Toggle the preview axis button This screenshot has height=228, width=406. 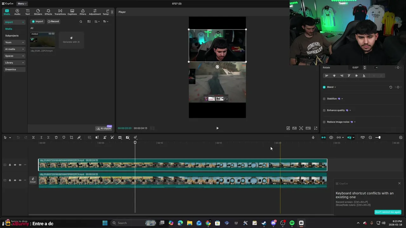point(349,137)
